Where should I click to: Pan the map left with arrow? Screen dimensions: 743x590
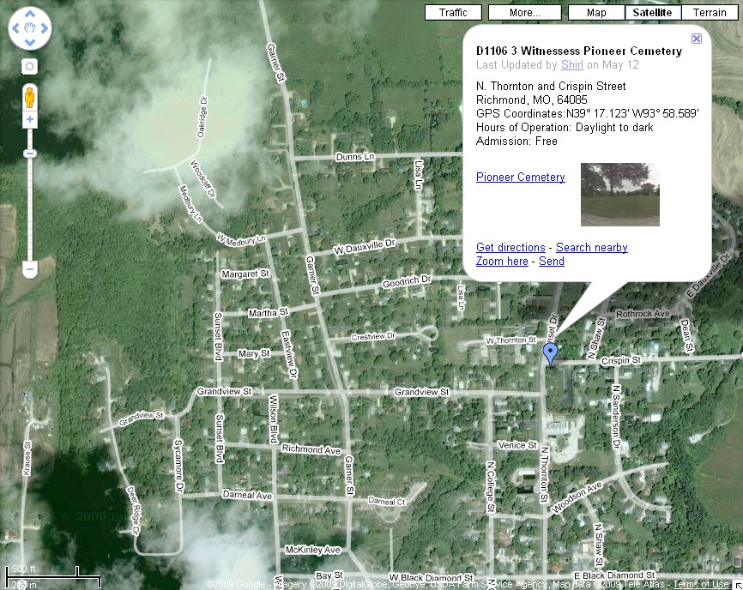15,30
